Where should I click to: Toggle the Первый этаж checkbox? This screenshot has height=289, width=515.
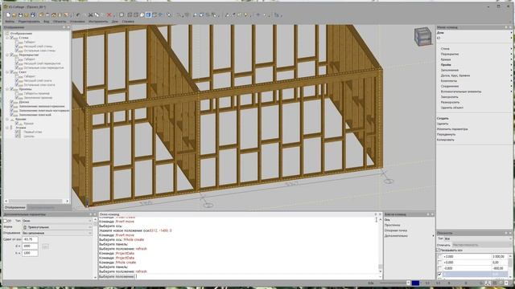pyautogui.click(x=17, y=132)
